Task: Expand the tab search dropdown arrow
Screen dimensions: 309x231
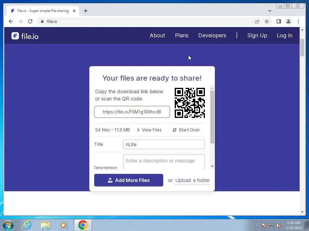Action: coord(269,11)
